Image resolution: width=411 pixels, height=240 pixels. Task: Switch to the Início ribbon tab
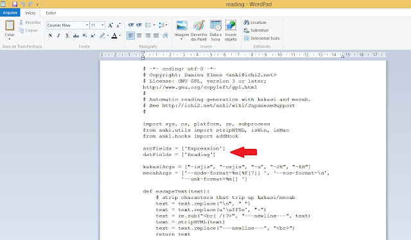pos(30,13)
